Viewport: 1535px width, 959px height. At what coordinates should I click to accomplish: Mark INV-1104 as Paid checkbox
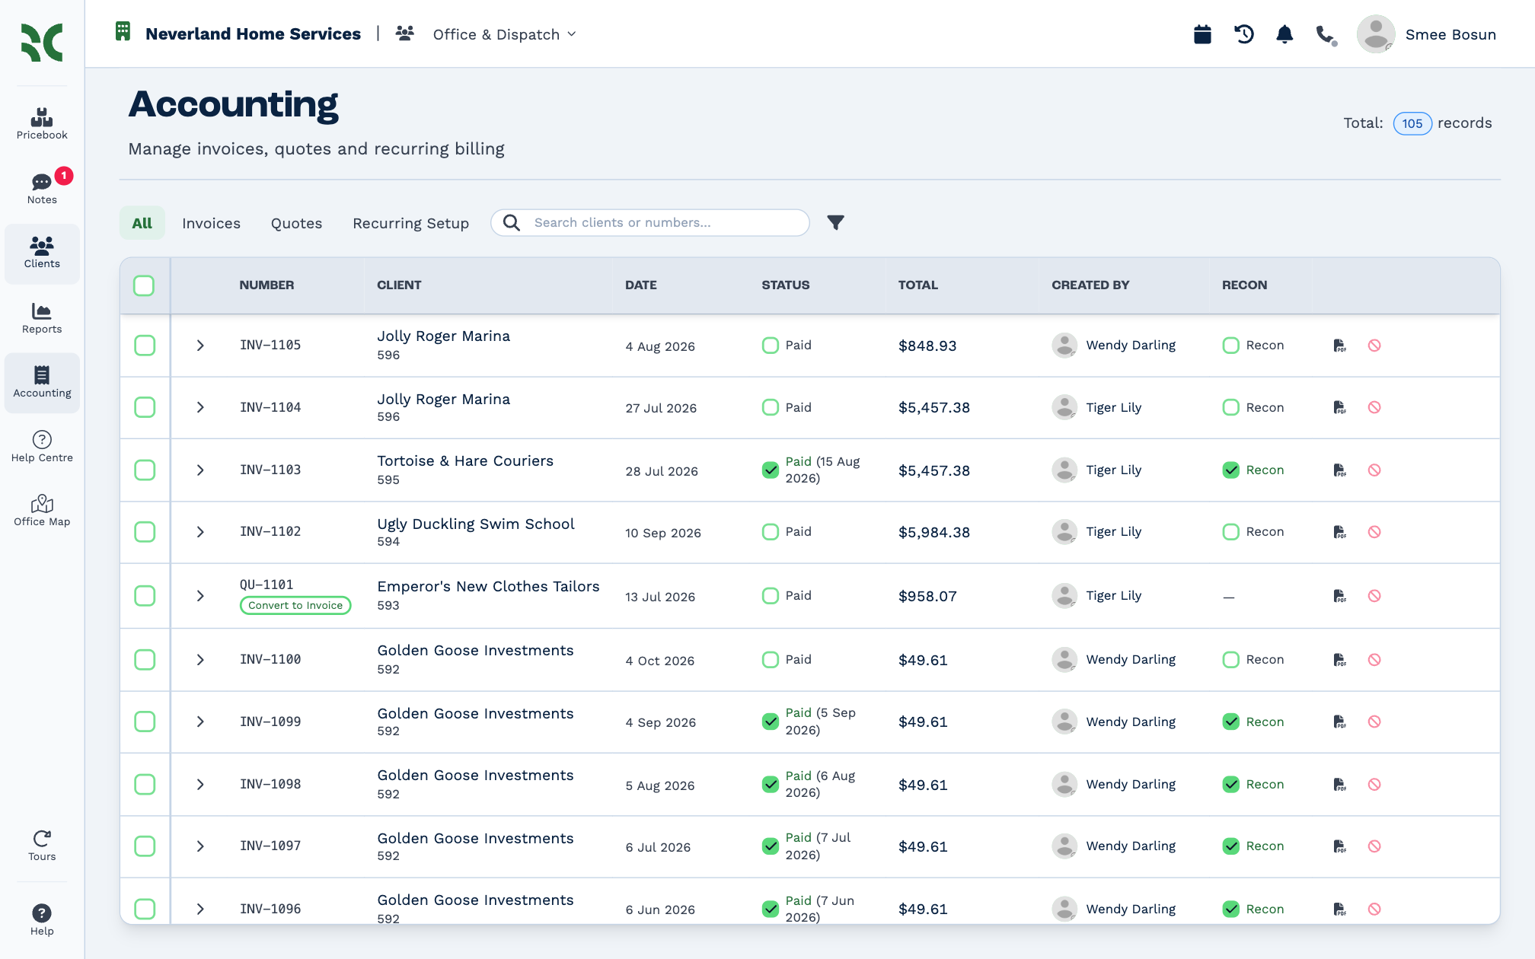pos(771,407)
